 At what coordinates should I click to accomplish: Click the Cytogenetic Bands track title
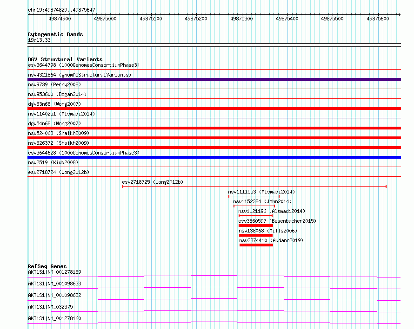pyautogui.click(x=55, y=34)
